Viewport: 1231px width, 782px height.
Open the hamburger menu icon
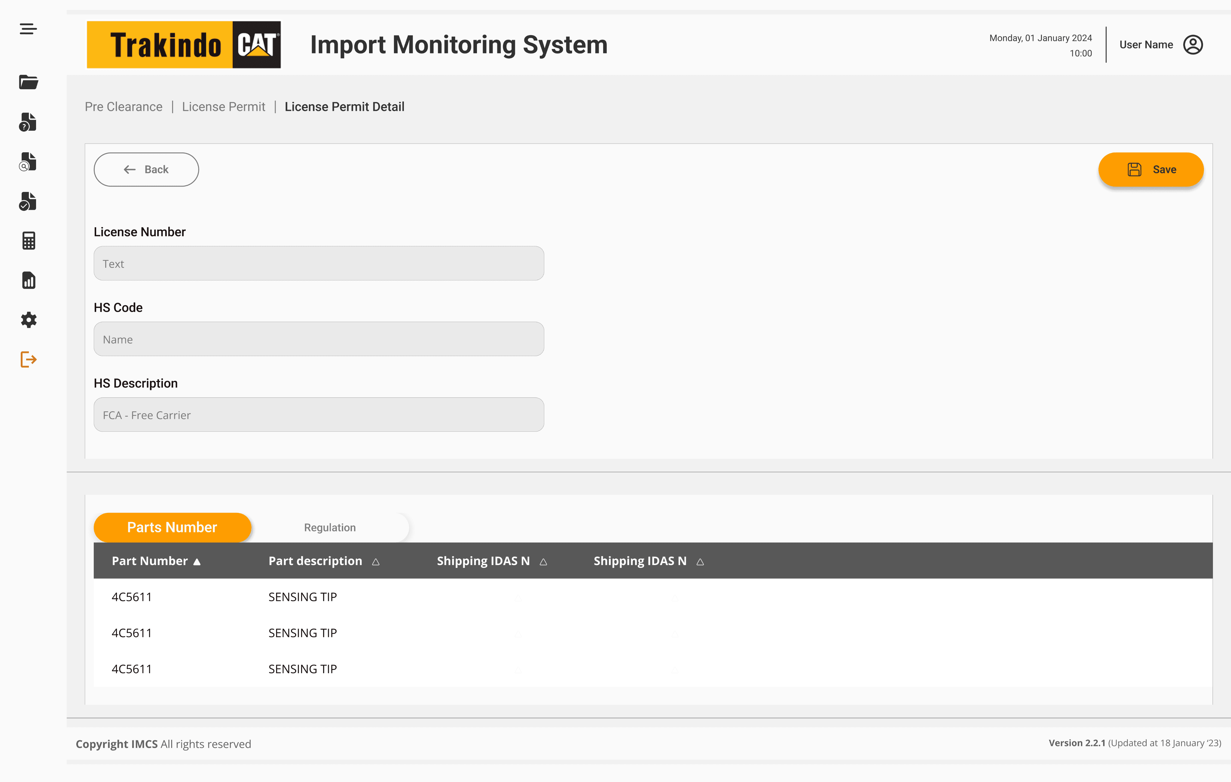point(28,29)
